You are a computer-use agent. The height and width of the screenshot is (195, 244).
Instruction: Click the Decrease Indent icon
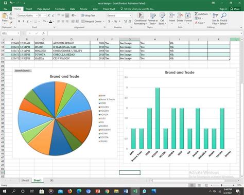click(73, 21)
